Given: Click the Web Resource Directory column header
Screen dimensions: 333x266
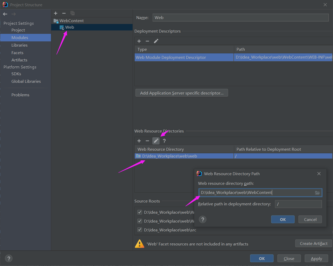Looking at the screenshot, I should coord(184,149).
